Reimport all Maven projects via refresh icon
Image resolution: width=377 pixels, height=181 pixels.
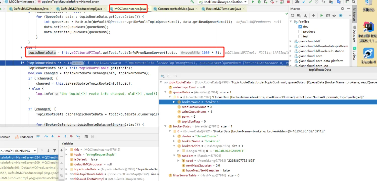click(x=293, y=16)
